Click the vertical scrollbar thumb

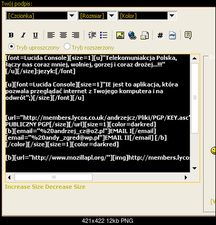click(x=194, y=98)
